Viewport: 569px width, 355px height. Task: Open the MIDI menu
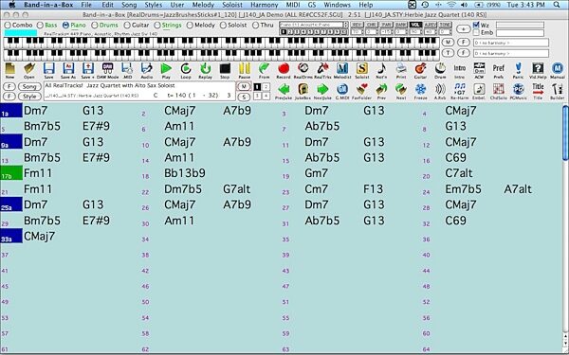(x=293, y=5)
